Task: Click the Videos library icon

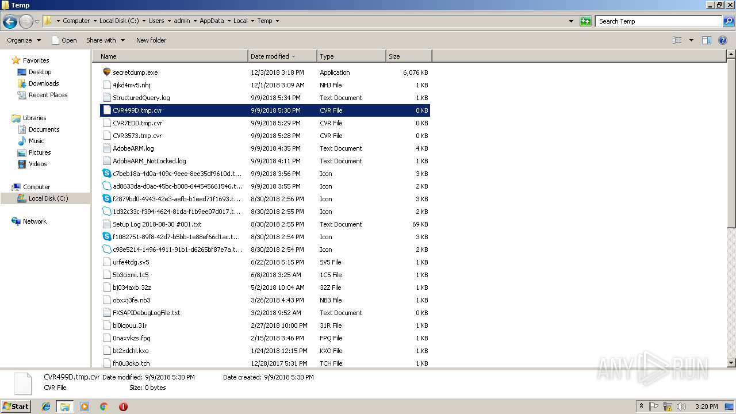Action: point(22,164)
